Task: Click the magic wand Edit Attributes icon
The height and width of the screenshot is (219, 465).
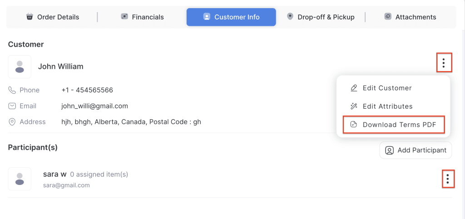Action: [354, 106]
